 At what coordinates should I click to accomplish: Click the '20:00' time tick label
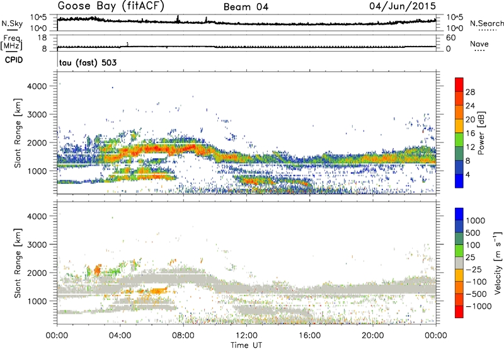[373, 336]
